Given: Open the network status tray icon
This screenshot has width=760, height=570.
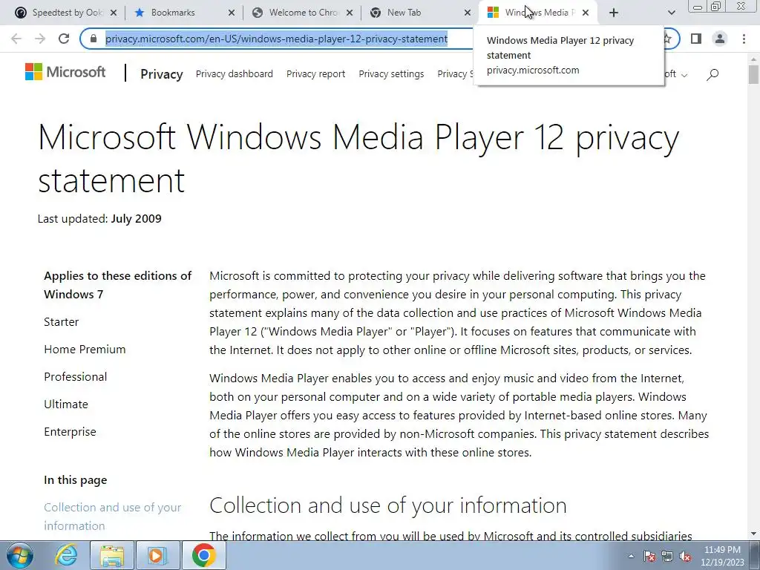Looking at the screenshot, I should (667, 556).
